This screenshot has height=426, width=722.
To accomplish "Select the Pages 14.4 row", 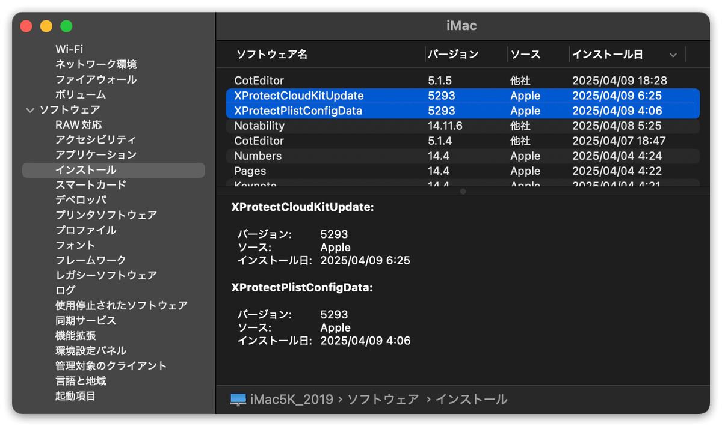I will (463, 171).
